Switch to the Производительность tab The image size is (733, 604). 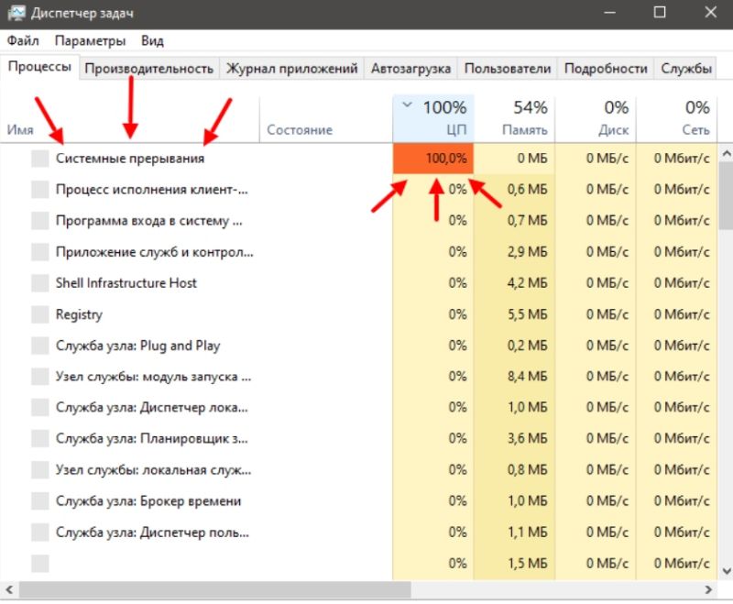point(149,69)
